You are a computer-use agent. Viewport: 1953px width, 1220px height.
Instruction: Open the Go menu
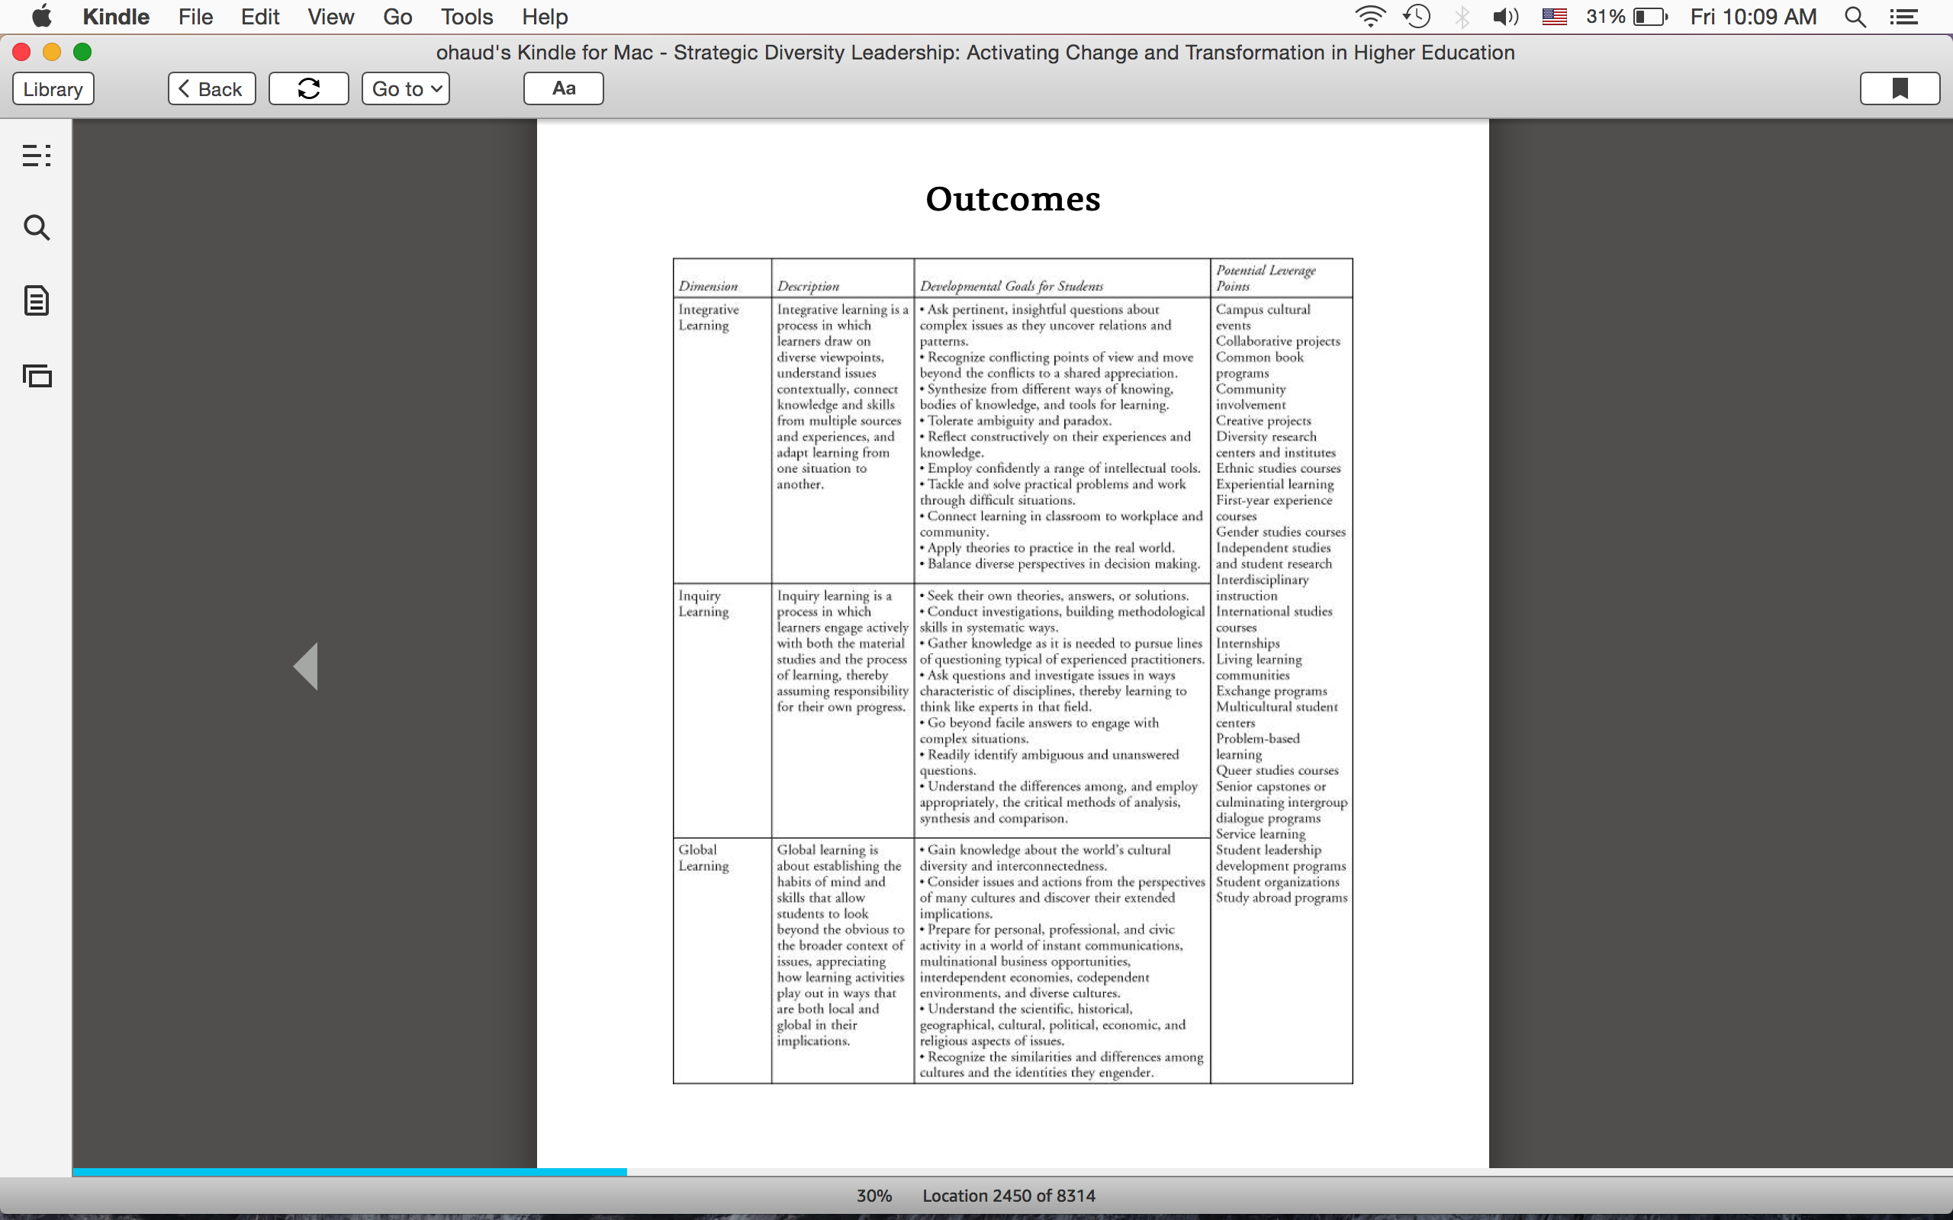point(398,17)
